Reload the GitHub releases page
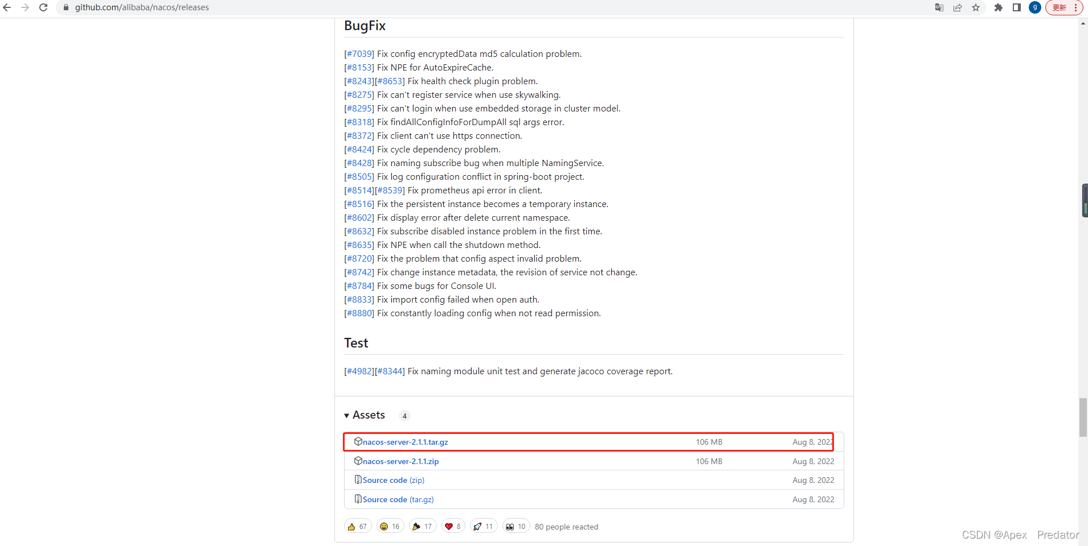The image size is (1088, 546). click(x=43, y=7)
